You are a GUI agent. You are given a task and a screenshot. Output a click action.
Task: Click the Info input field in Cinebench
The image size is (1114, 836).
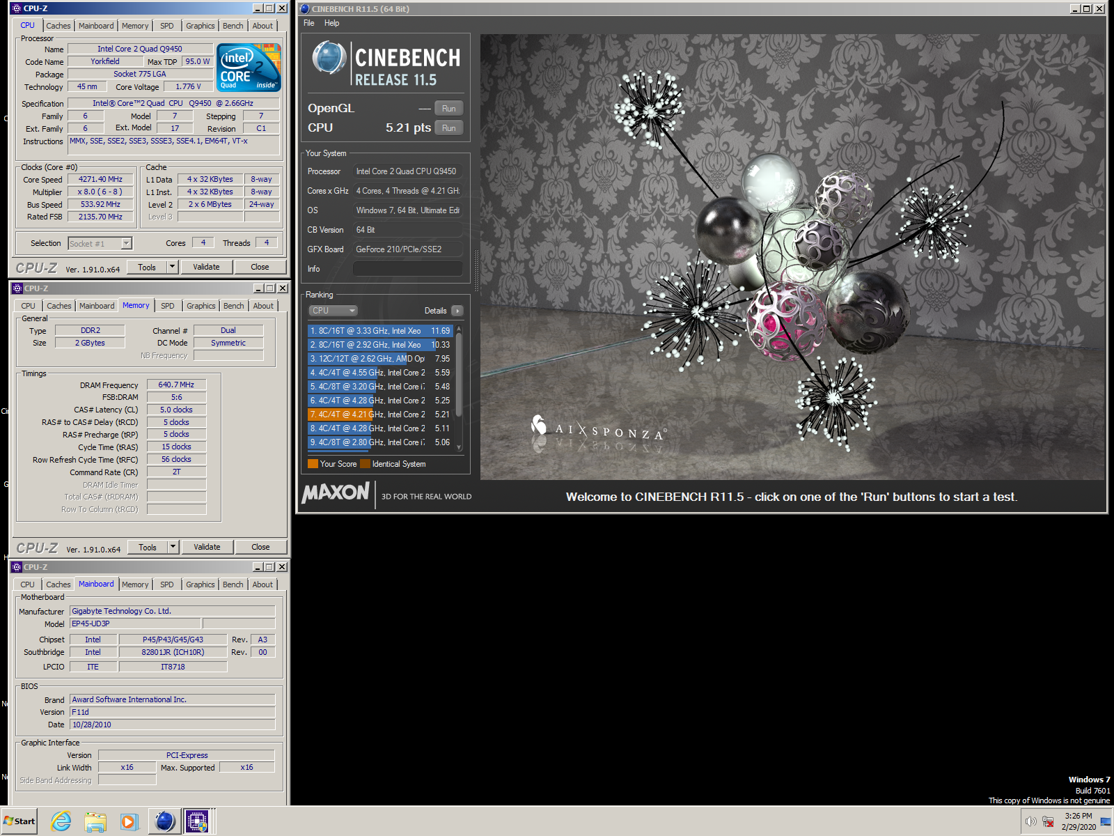point(408,269)
